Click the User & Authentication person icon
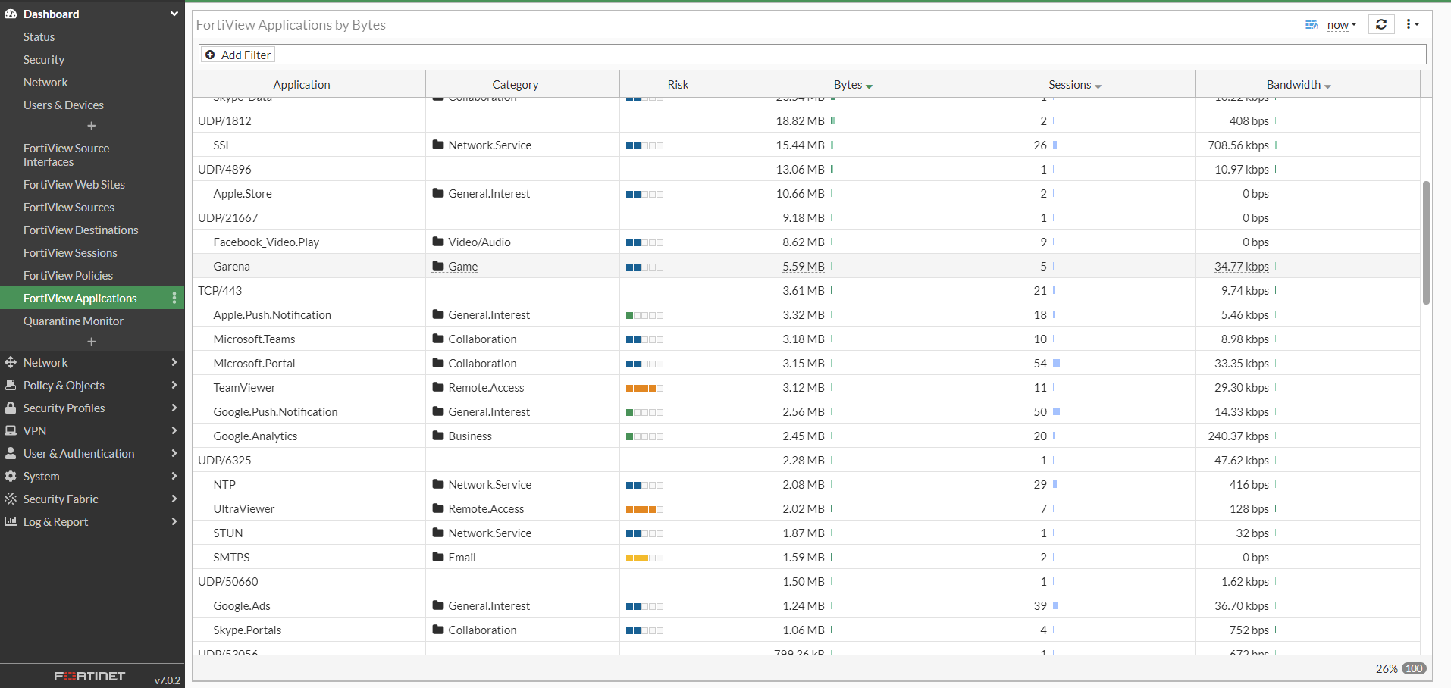This screenshot has width=1451, height=688. [x=11, y=453]
